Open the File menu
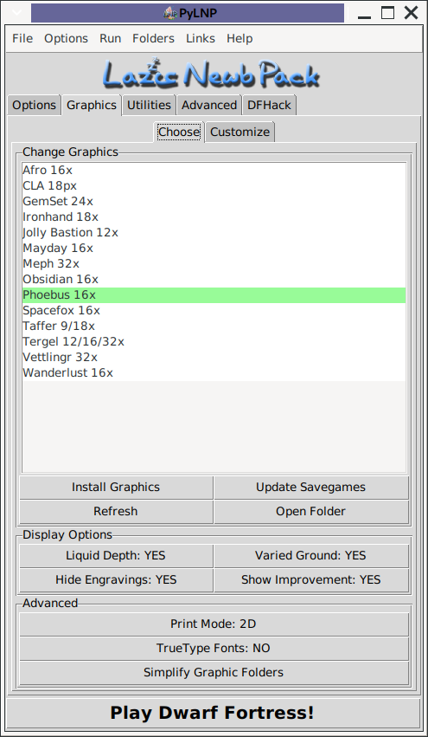 [22, 39]
